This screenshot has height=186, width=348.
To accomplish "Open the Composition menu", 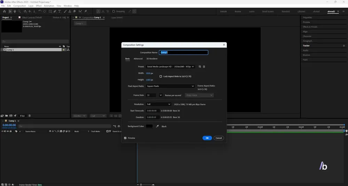I will tap(19, 6).
